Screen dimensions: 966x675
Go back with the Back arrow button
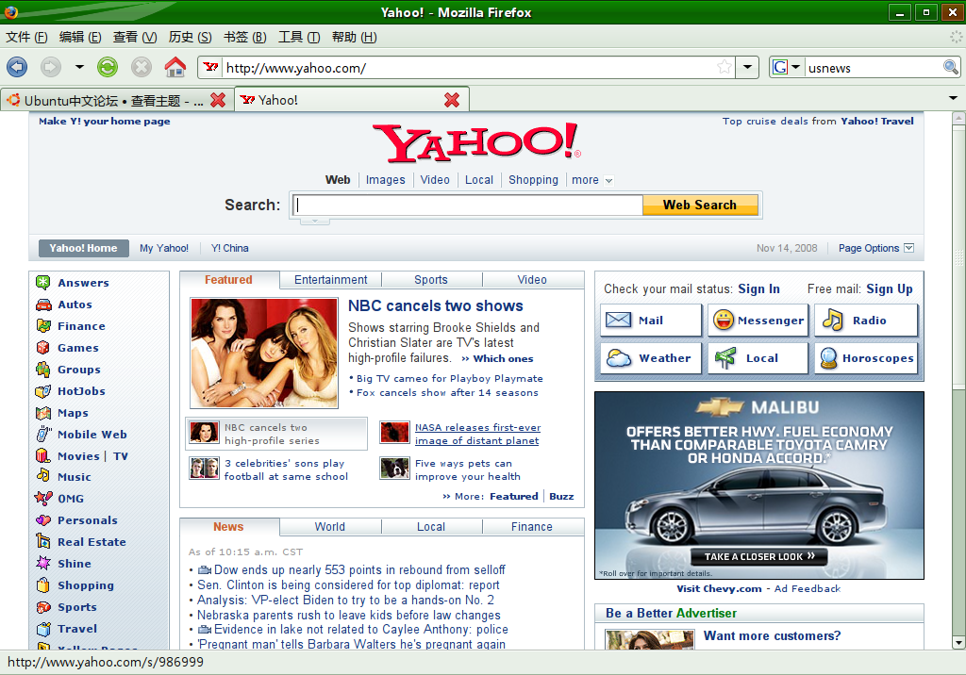pyautogui.click(x=17, y=67)
